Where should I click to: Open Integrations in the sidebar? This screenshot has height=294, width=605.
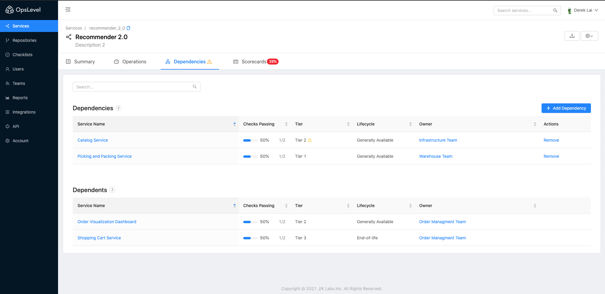pyautogui.click(x=24, y=112)
